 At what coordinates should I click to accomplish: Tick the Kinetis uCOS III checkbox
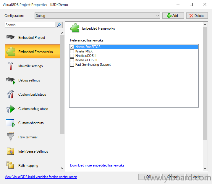pyautogui.click(x=72, y=60)
